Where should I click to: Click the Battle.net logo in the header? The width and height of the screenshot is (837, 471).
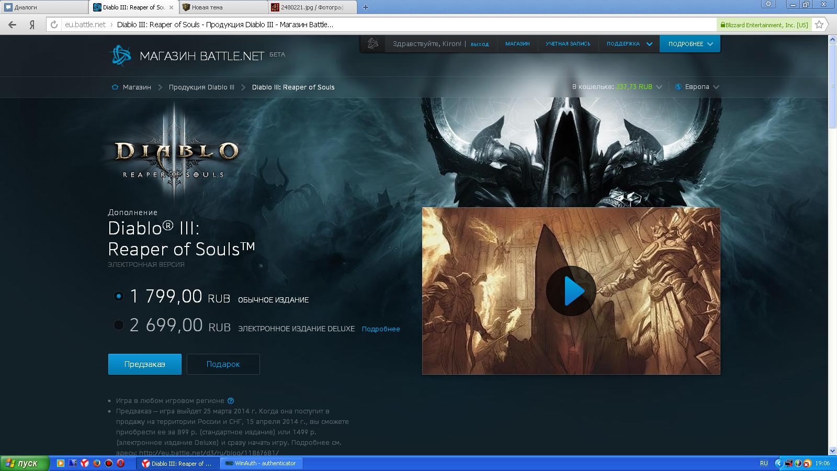point(120,55)
